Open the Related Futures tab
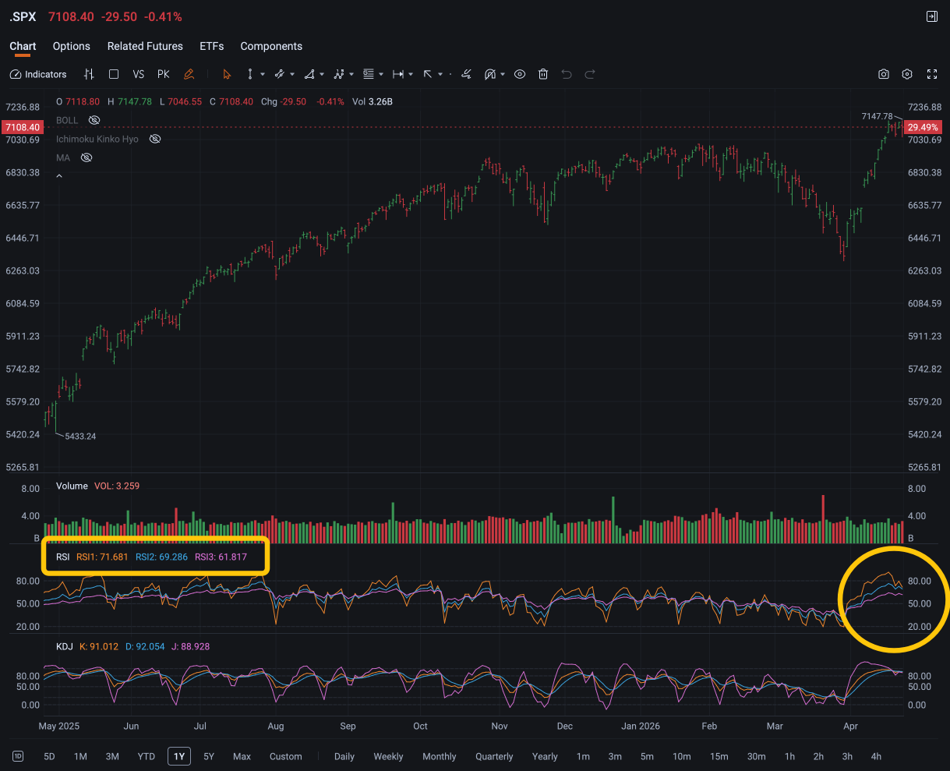950x771 pixels. [x=145, y=46]
